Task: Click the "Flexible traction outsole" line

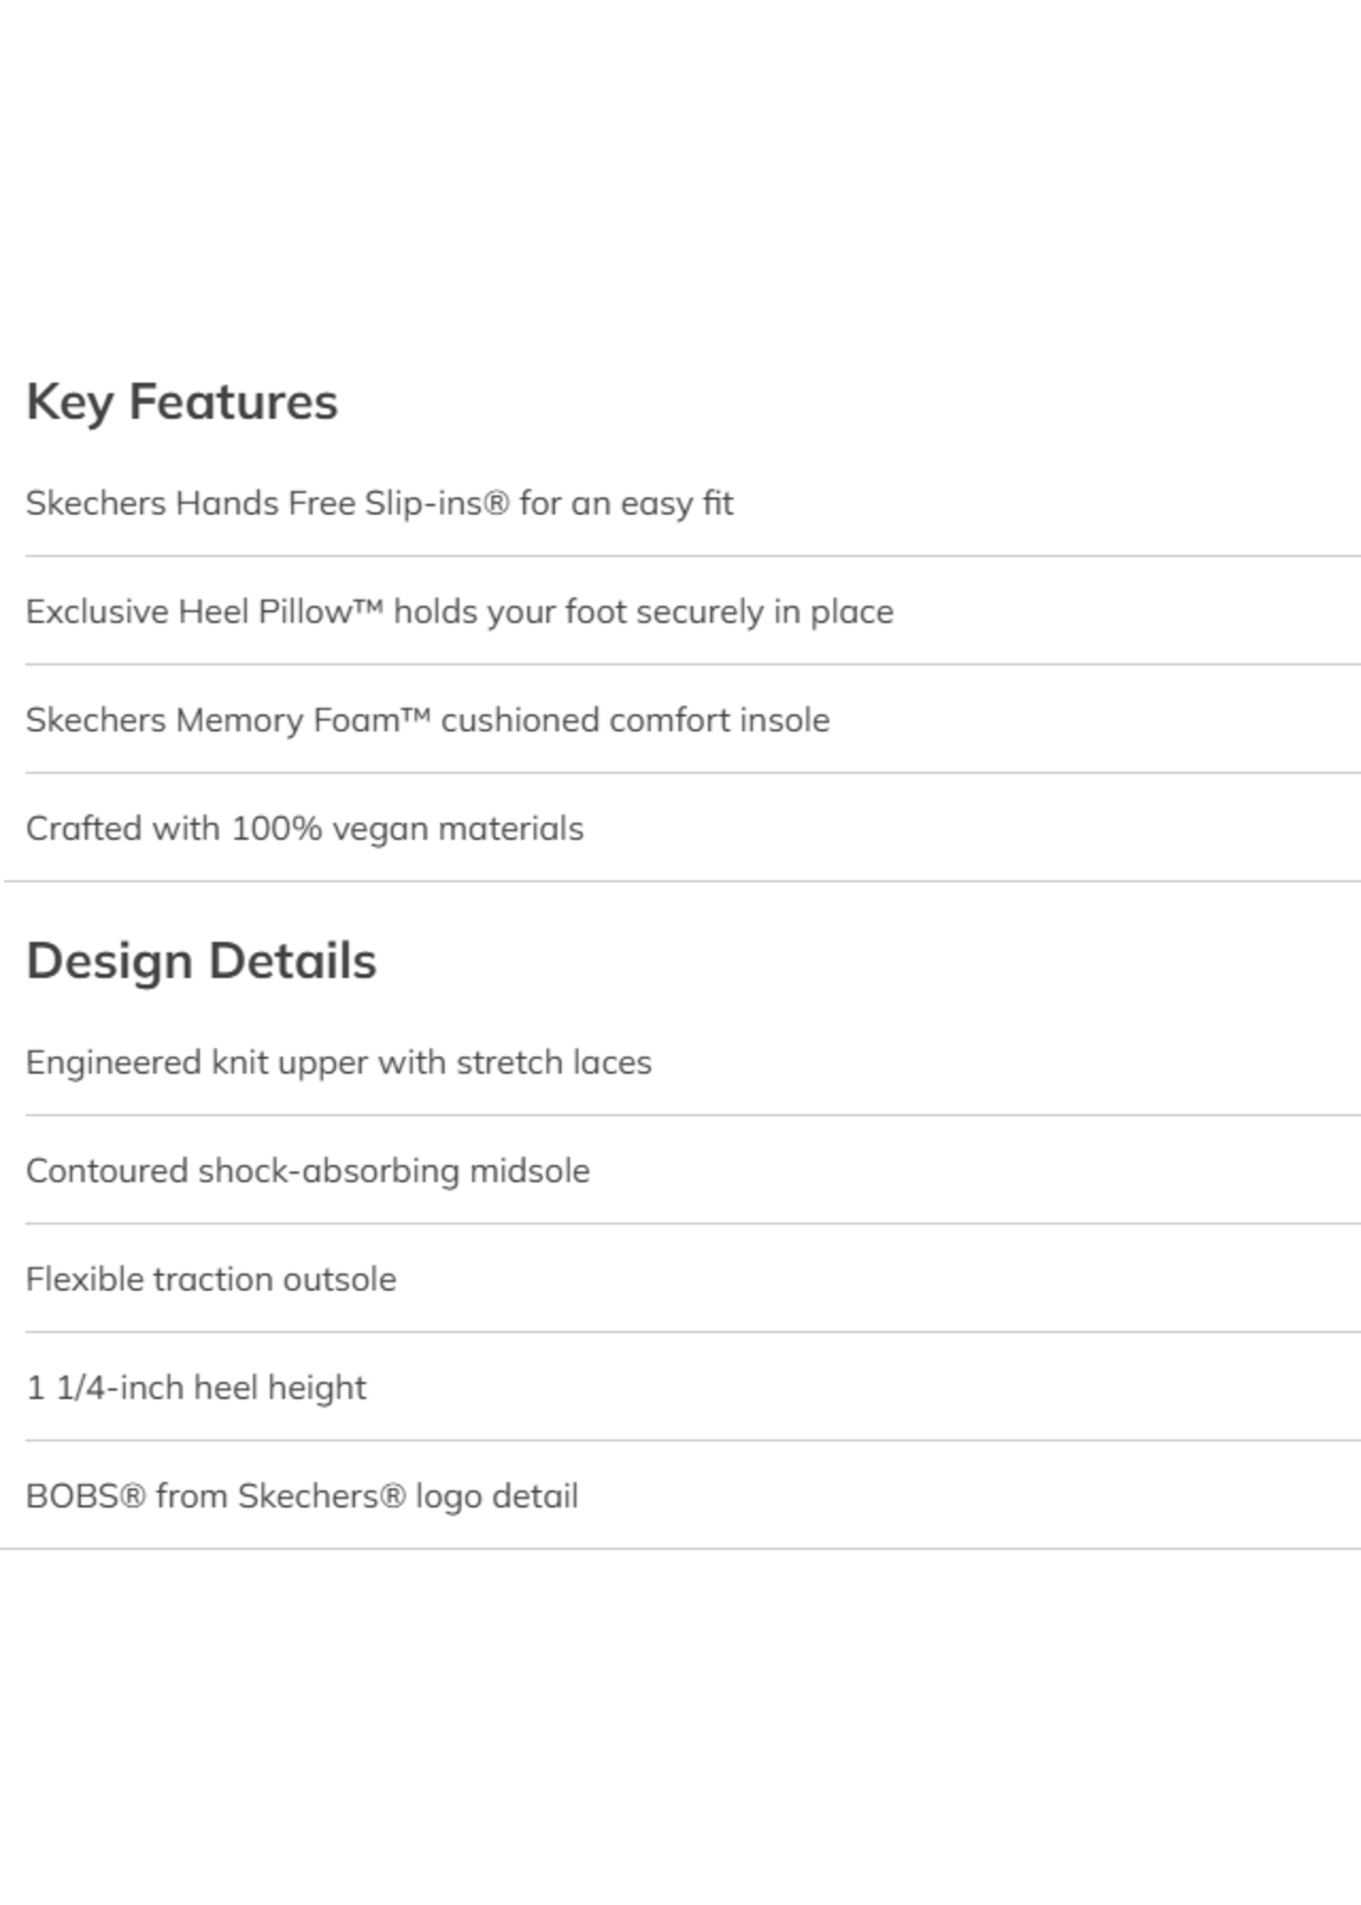Action: pyautogui.click(x=211, y=1279)
